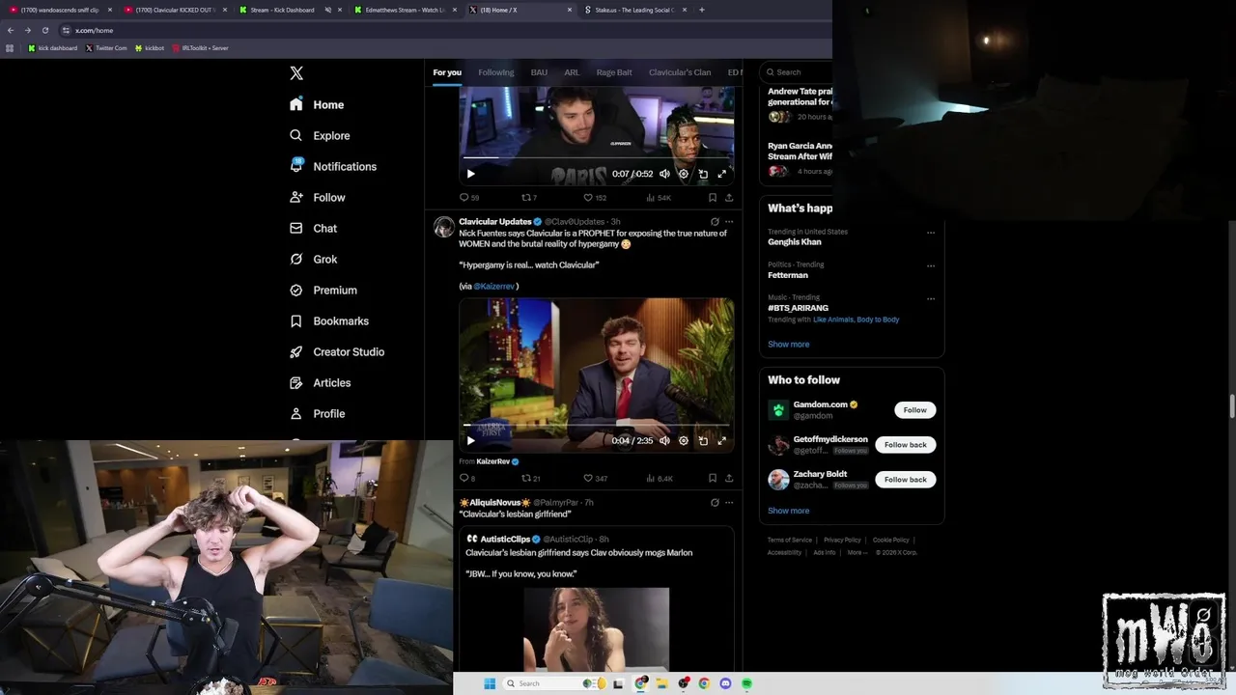Open more options for the AliquisNovus post
Image resolution: width=1236 pixels, height=695 pixels.
coord(729,502)
